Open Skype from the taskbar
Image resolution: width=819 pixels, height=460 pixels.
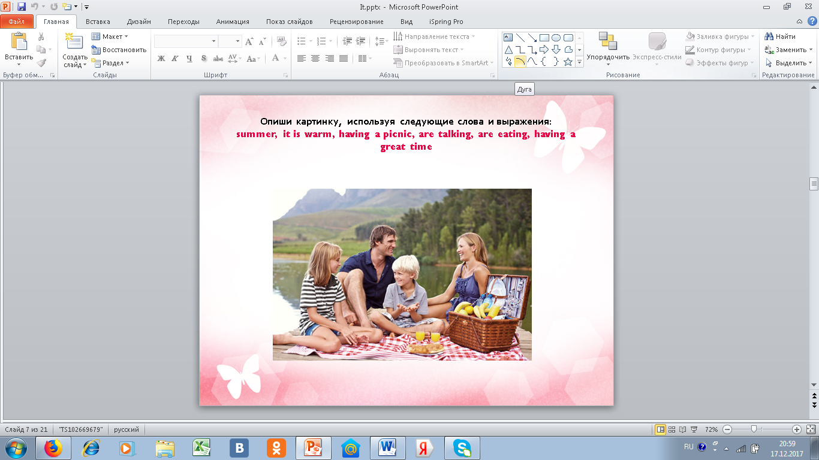pyautogui.click(x=462, y=448)
